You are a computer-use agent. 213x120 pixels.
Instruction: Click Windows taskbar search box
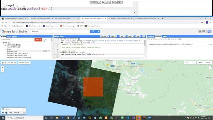tap(24, 118)
